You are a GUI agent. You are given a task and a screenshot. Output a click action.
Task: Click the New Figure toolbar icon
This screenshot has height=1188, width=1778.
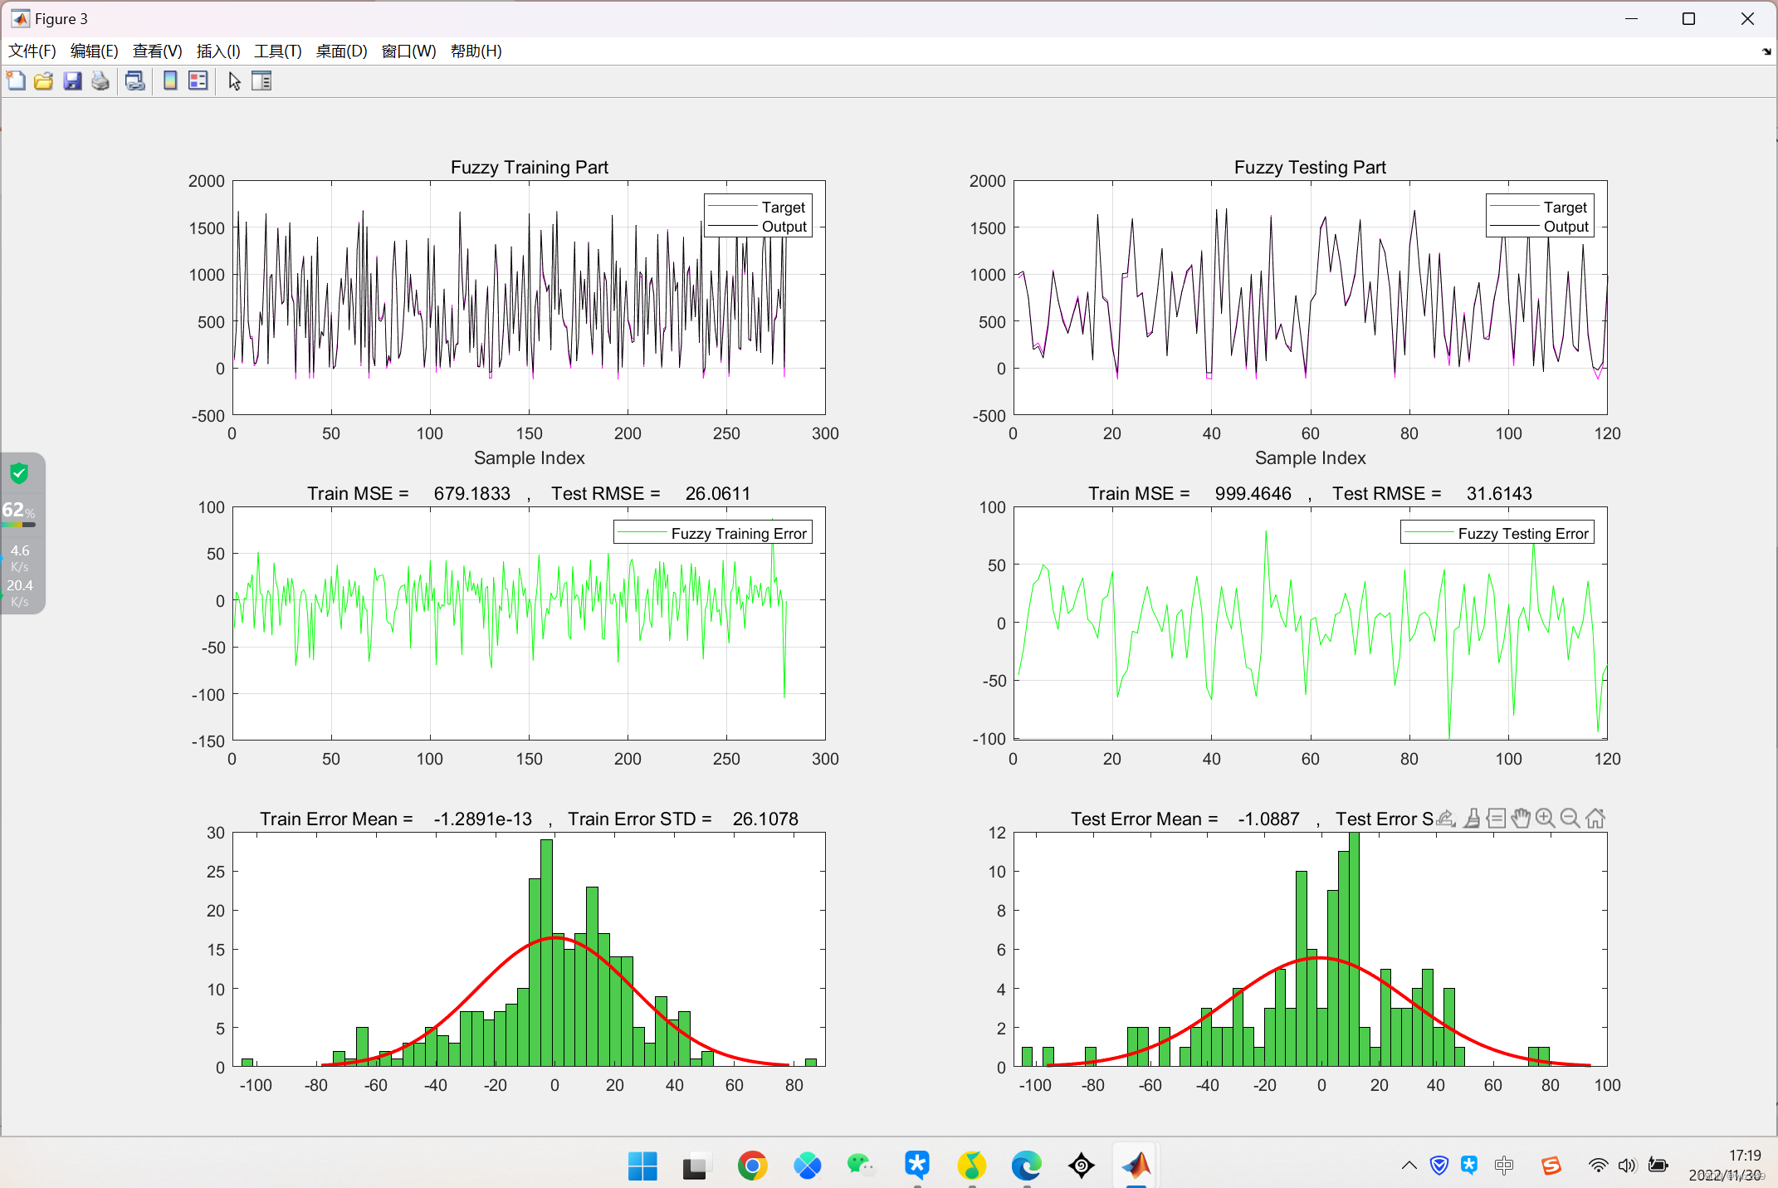point(16,81)
